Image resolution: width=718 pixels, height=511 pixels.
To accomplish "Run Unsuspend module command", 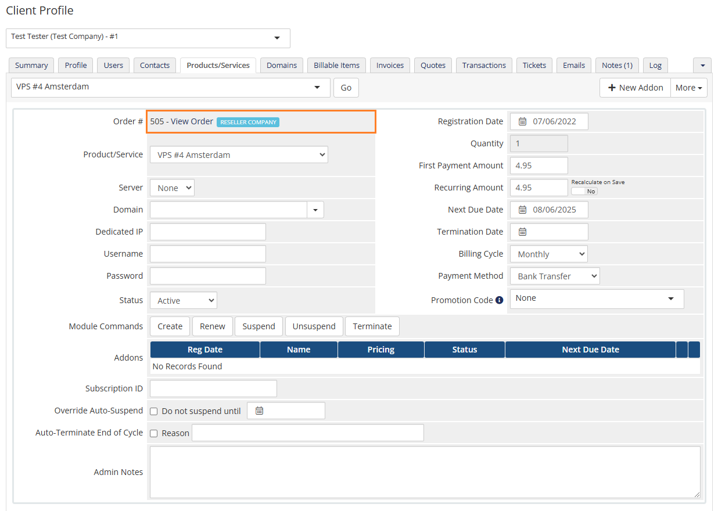I will point(314,326).
